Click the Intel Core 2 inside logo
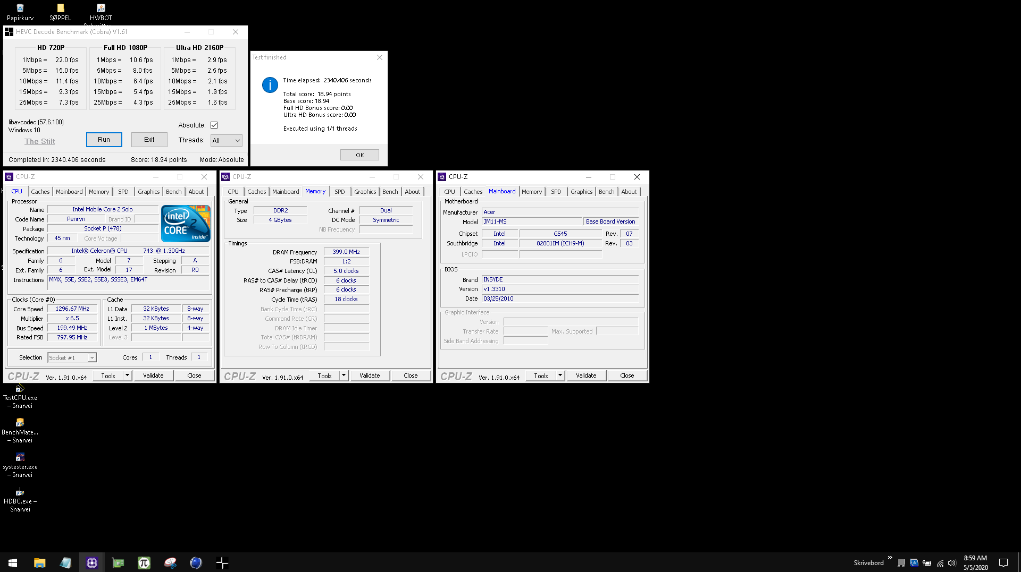Viewport: 1021px width, 572px height. tap(186, 224)
